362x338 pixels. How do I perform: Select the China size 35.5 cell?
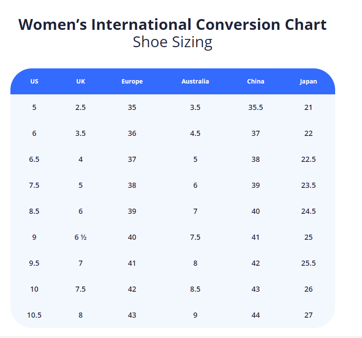tap(255, 107)
